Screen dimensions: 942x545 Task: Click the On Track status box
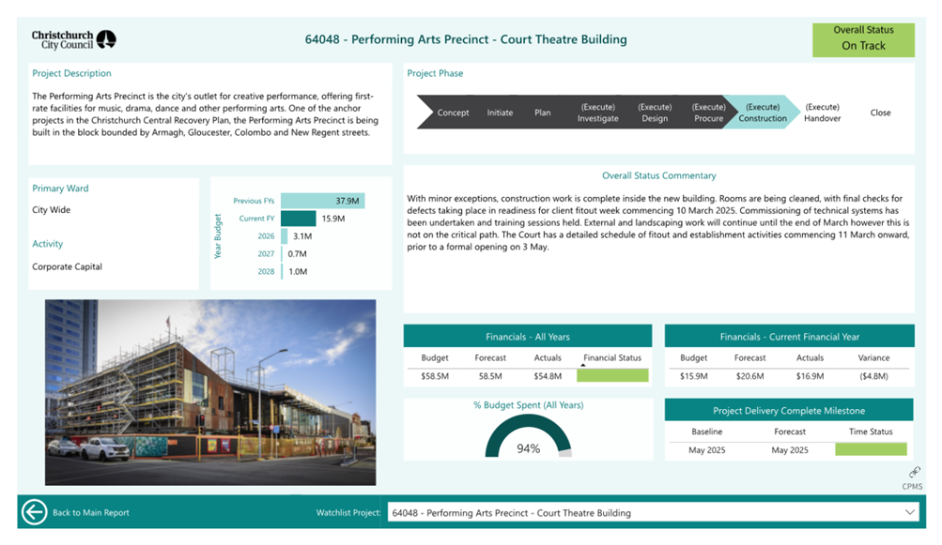click(862, 38)
